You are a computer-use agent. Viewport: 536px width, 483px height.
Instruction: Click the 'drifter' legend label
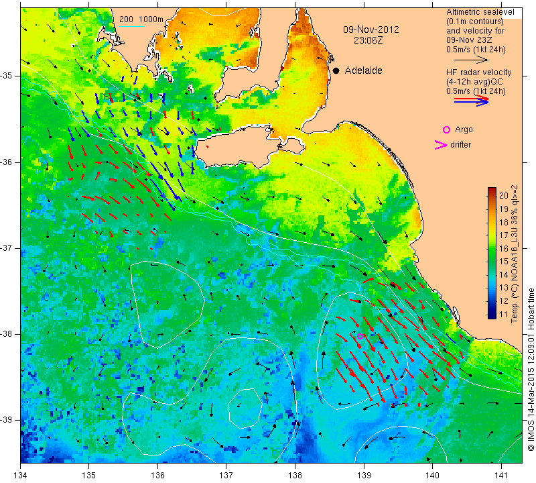[460, 145]
